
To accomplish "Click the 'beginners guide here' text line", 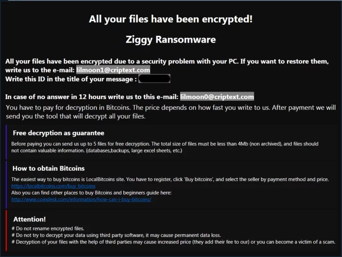I will click(x=91, y=193).
